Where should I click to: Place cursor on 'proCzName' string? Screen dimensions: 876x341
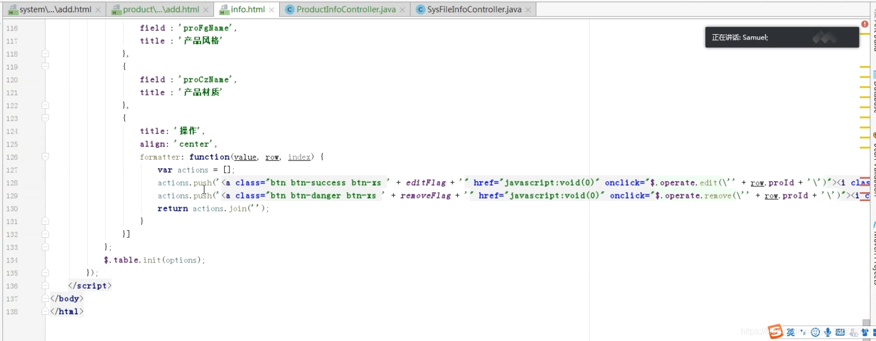point(206,80)
